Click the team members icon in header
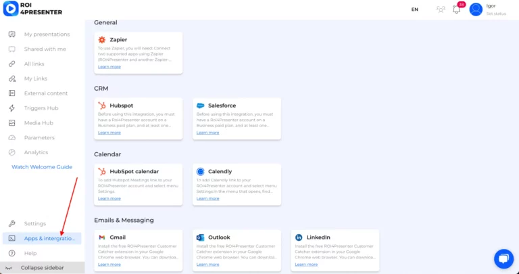This screenshot has width=519, height=274. click(441, 9)
